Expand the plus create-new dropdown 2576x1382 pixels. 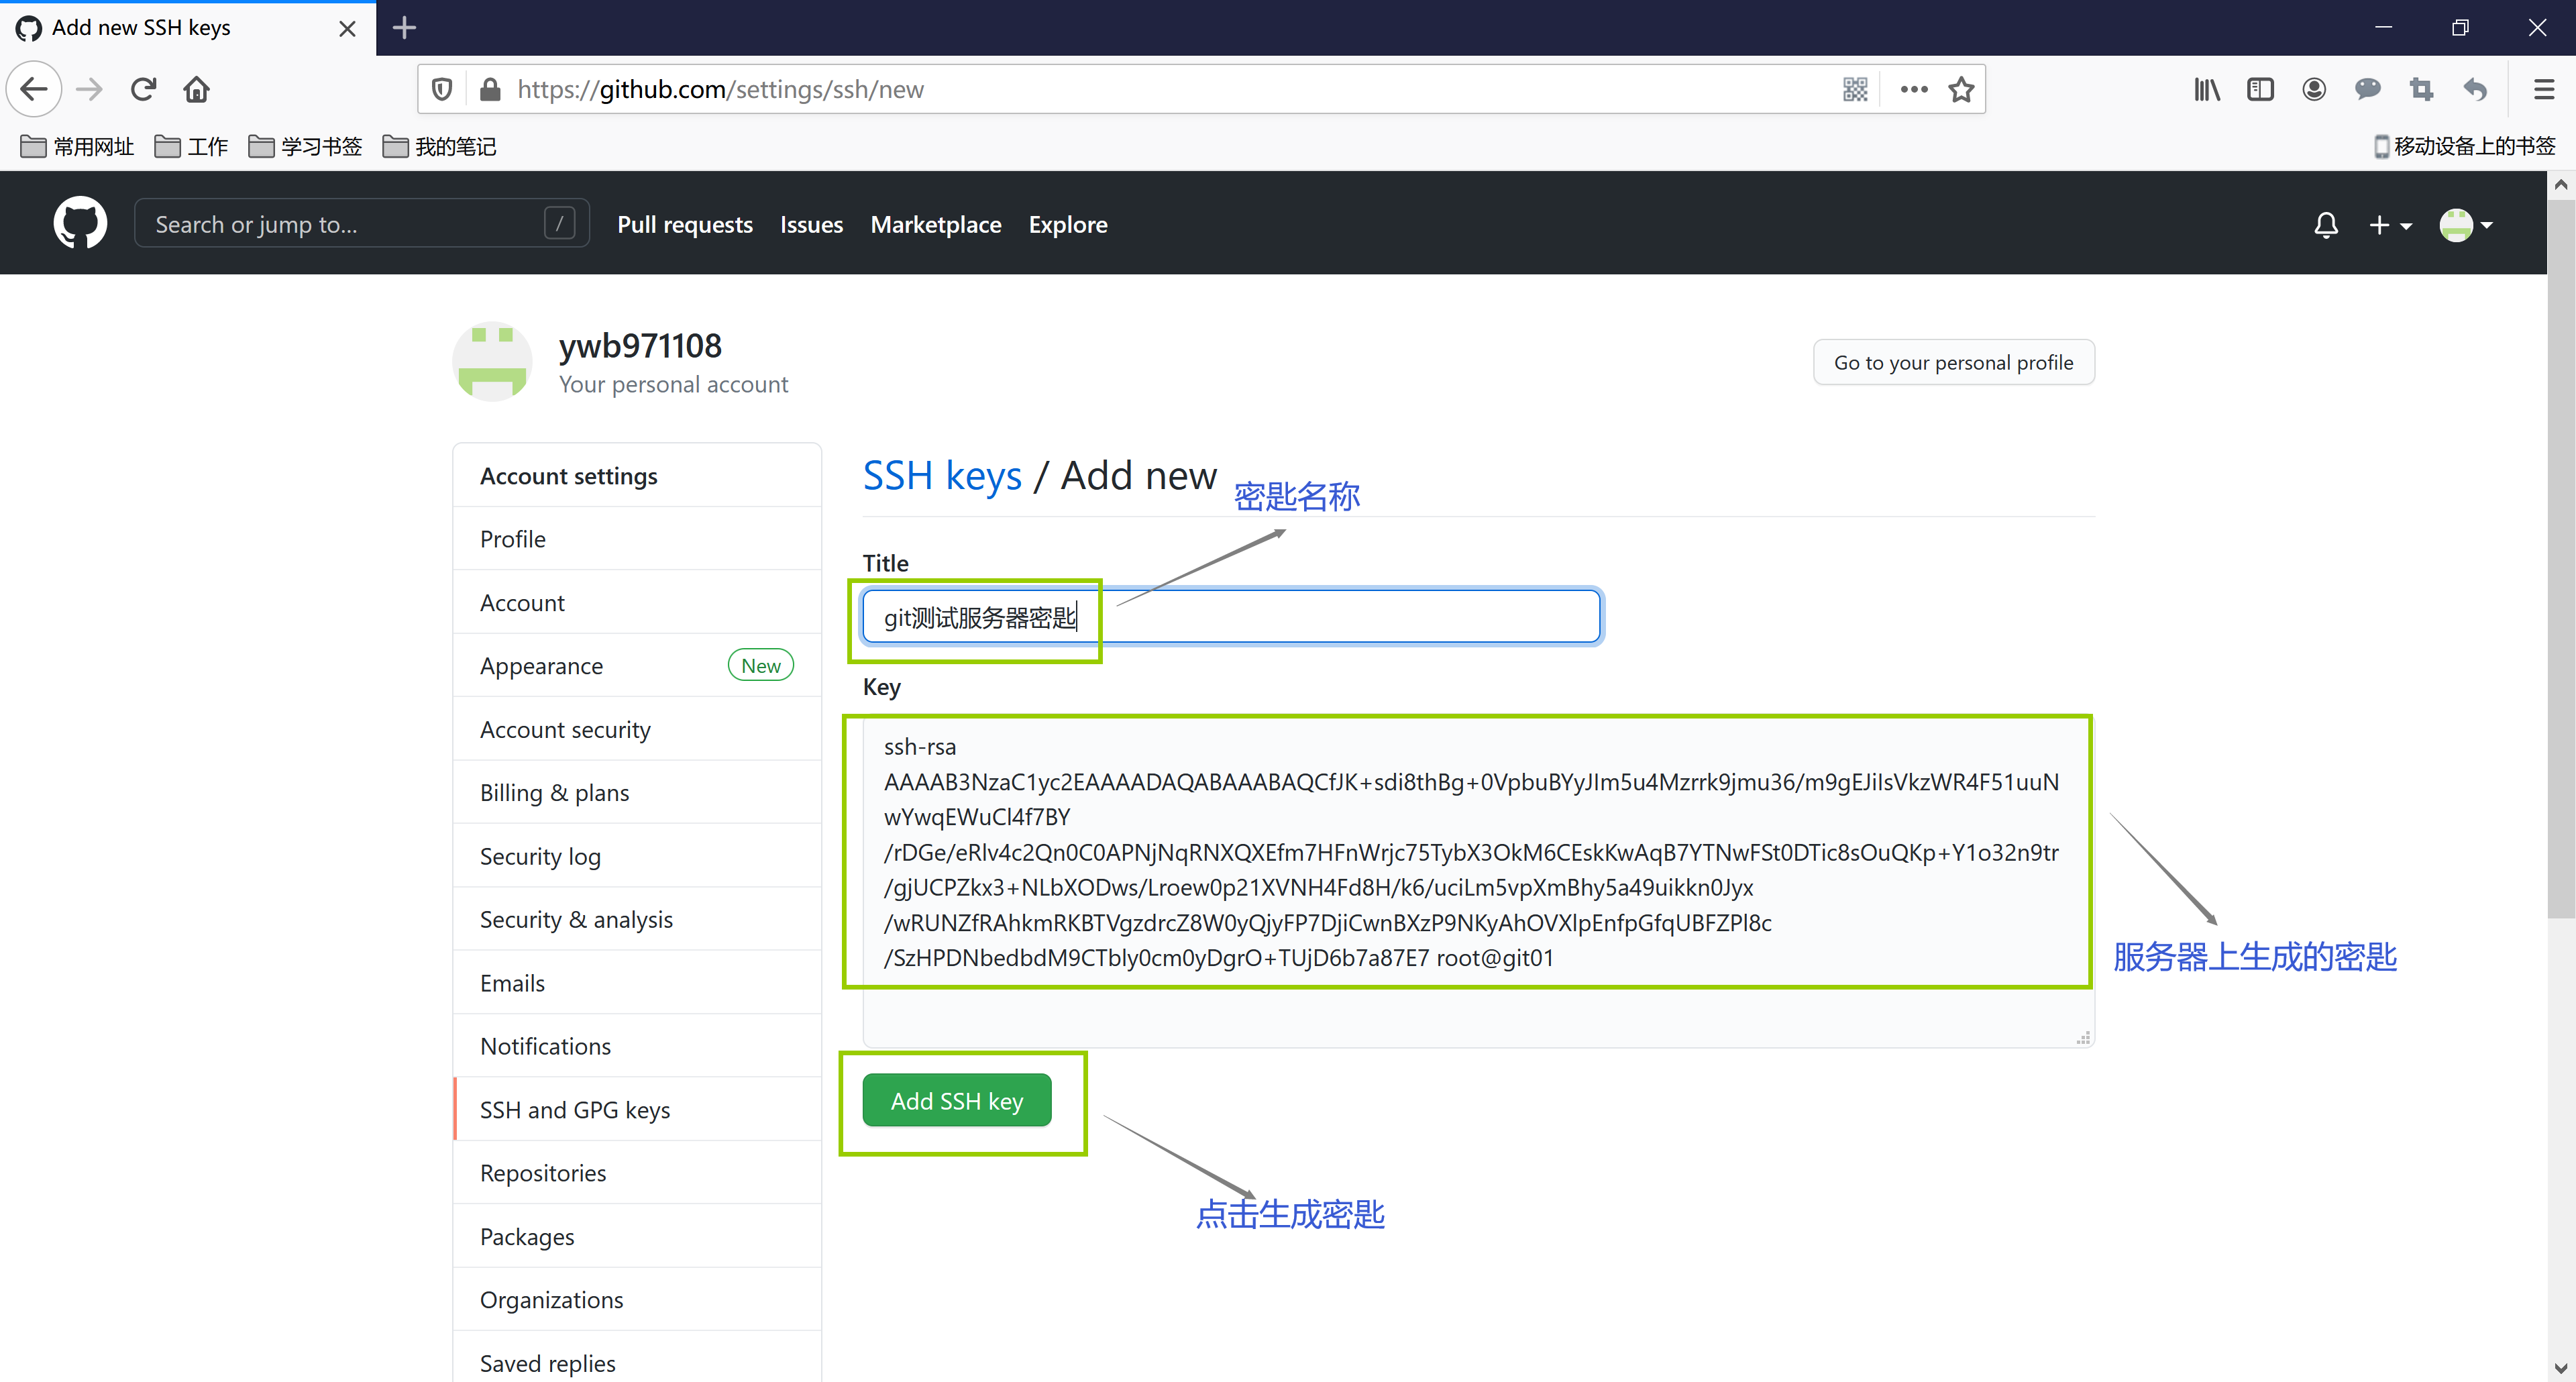pyautogui.click(x=2390, y=225)
